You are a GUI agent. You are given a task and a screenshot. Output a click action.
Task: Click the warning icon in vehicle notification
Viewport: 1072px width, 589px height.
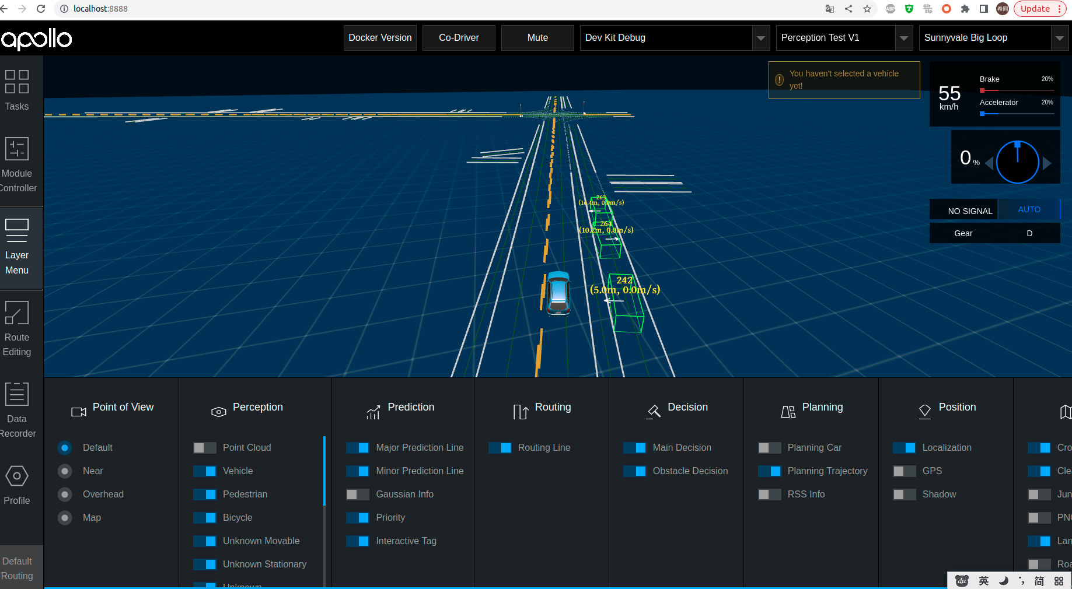(x=779, y=80)
